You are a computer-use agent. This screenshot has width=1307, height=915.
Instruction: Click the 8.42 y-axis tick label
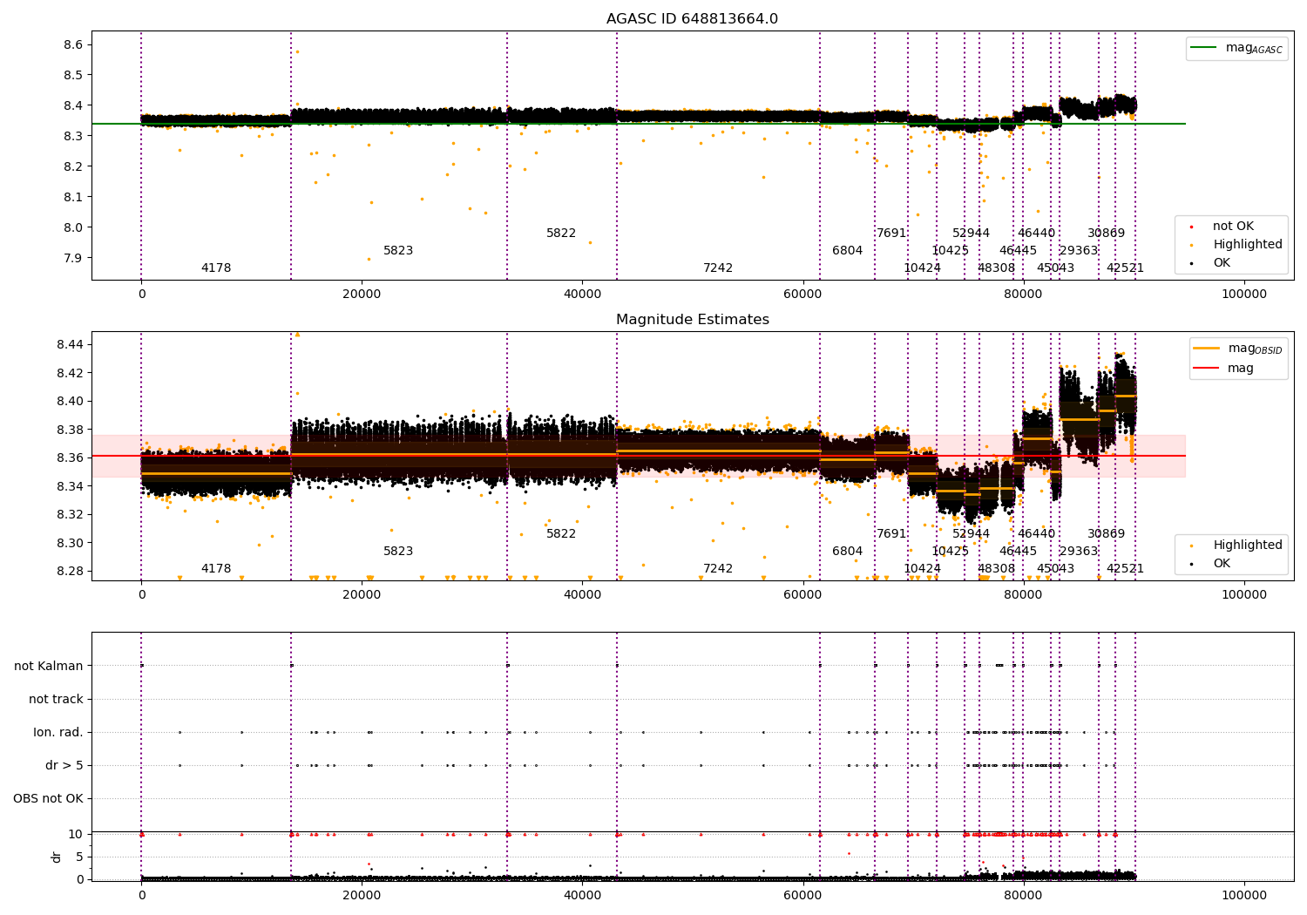(x=71, y=373)
